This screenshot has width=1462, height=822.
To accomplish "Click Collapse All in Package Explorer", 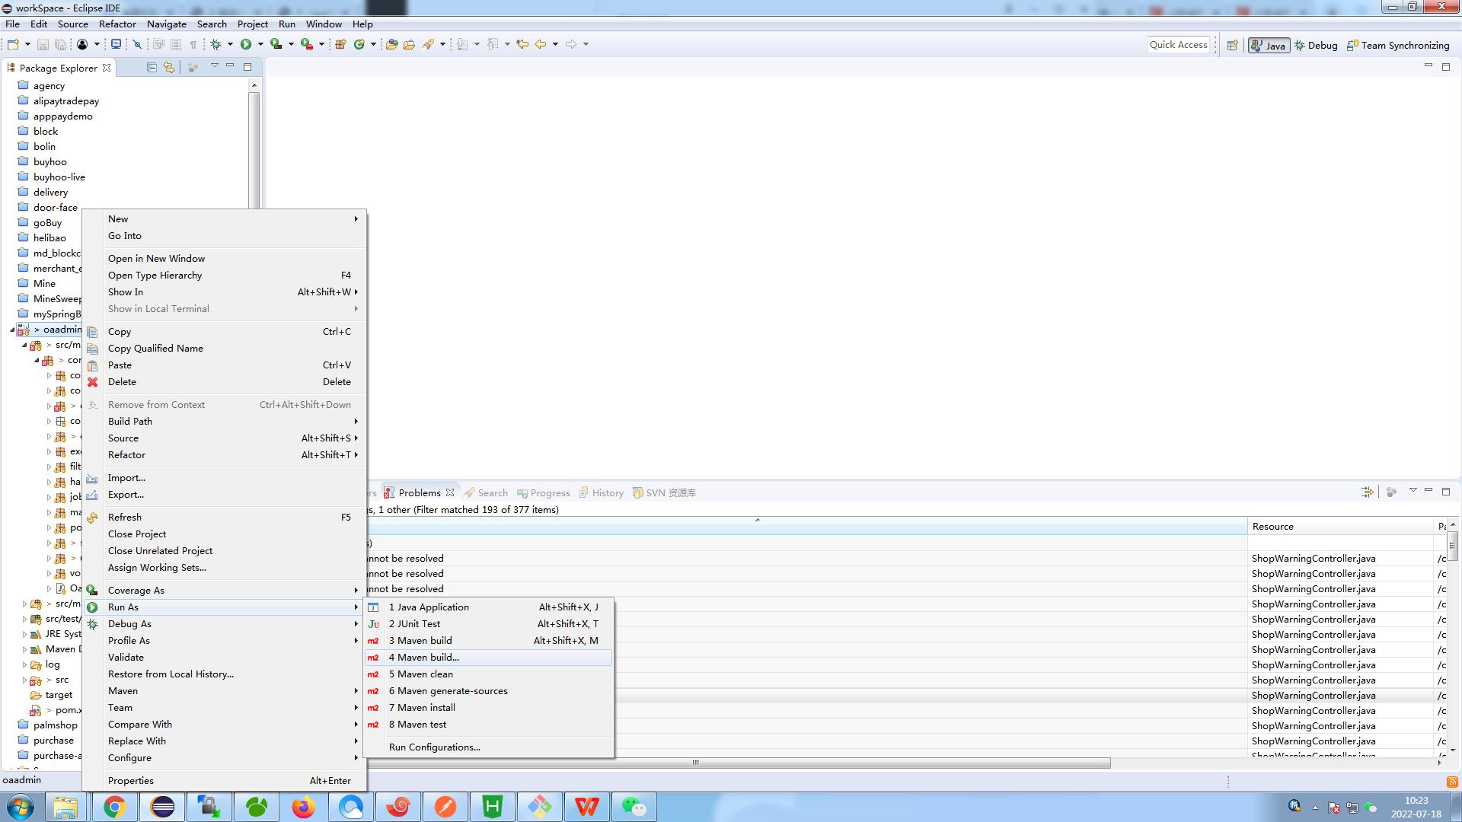I will (x=152, y=67).
